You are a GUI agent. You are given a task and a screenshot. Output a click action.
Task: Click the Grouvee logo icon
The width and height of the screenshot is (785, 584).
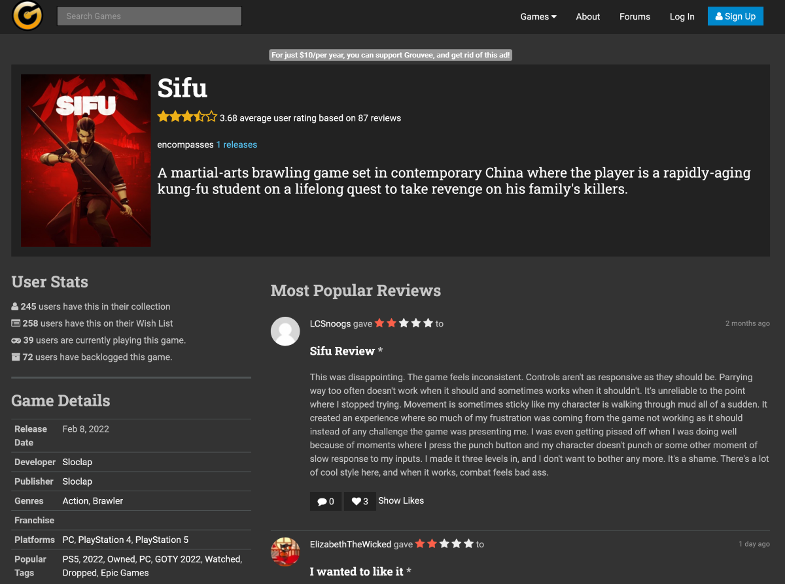[x=27, y=16]
